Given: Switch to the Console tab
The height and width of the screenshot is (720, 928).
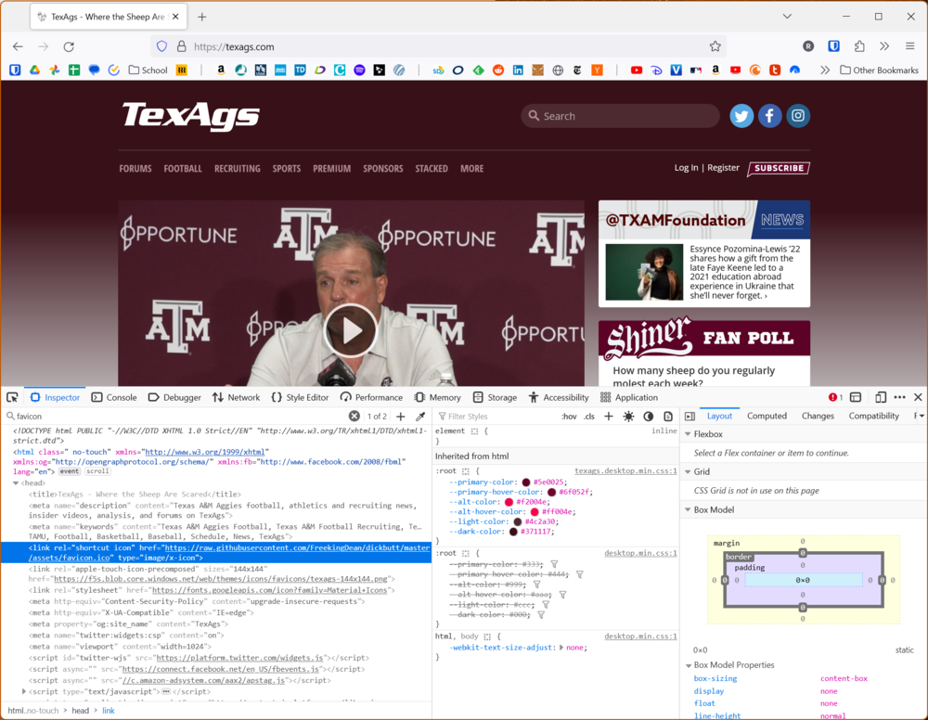Looking at the screenshot, I should (x=114, y=397).
